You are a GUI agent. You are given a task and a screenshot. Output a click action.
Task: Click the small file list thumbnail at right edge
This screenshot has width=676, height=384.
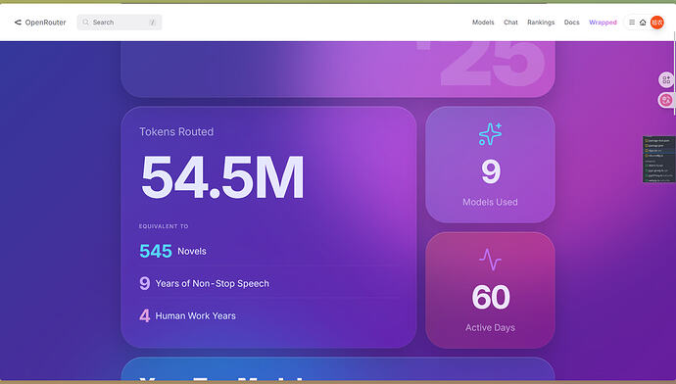coord(659,159)
